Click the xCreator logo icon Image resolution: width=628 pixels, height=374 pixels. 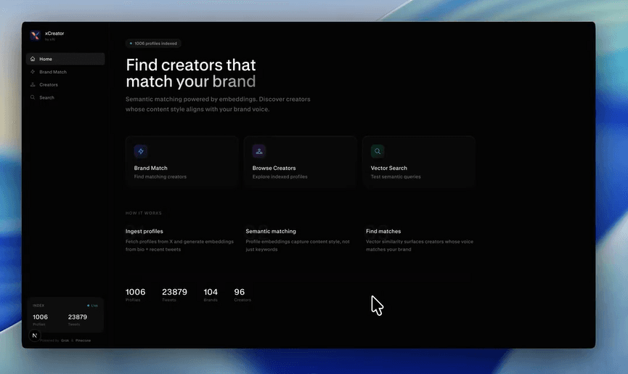36,36
